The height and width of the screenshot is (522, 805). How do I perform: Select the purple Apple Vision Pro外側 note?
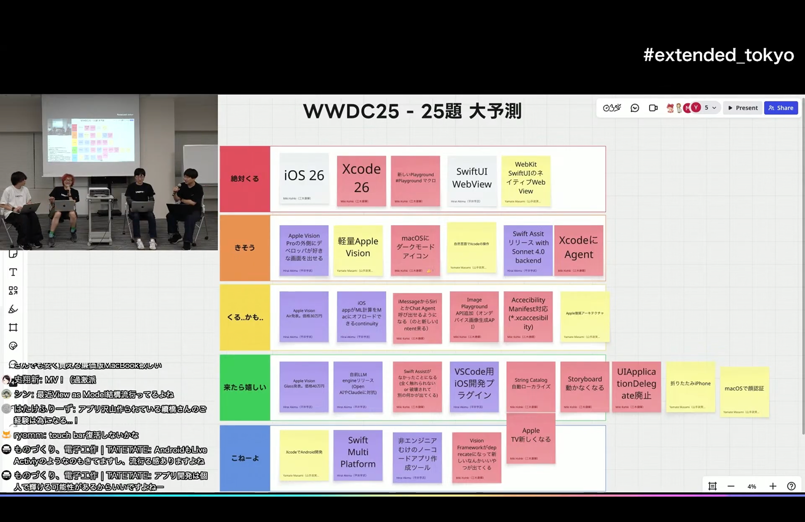pyautogui.click(x=304, y=250)
